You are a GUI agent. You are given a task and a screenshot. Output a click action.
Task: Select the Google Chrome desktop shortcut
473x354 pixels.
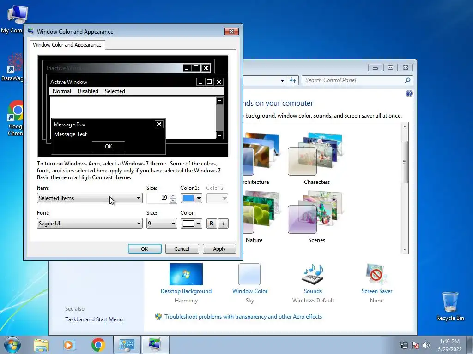coord(16,118)
